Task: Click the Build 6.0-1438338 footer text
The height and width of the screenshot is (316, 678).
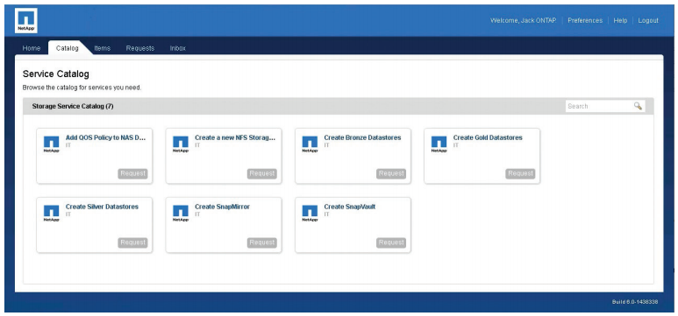Action: (635, 302)
